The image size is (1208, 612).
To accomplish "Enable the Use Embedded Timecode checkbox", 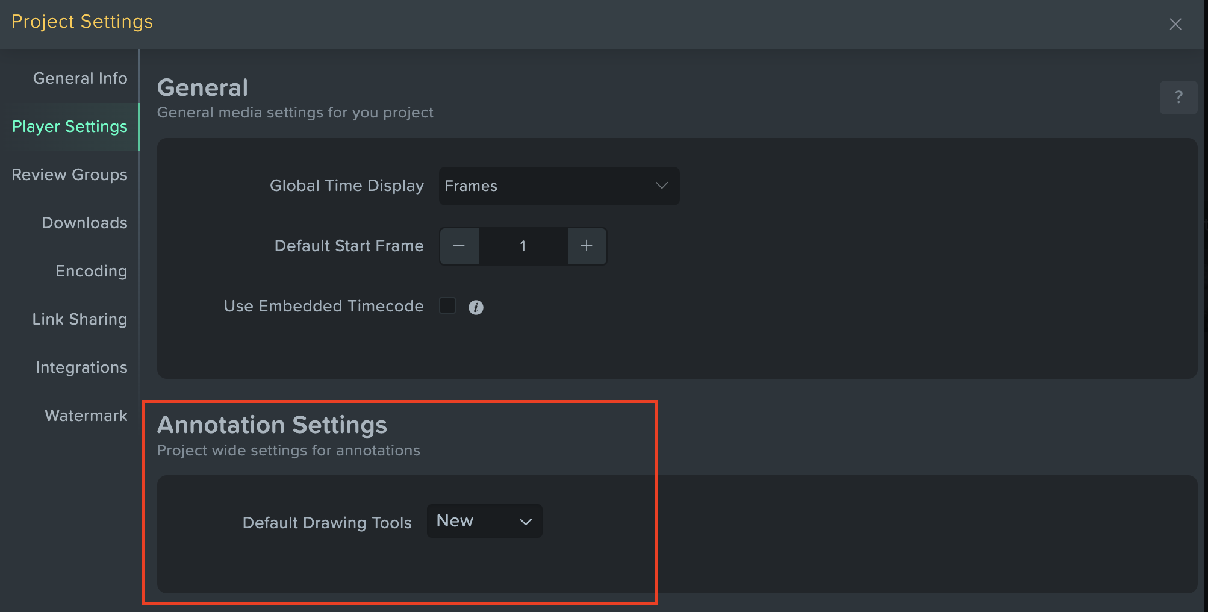I will click(x=447, y=305).
